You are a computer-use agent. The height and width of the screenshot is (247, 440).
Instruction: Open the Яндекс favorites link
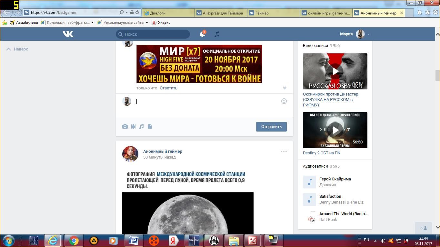coord(161,23)
